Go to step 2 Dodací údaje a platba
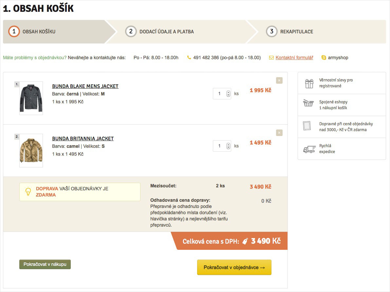 click(166, 32)
